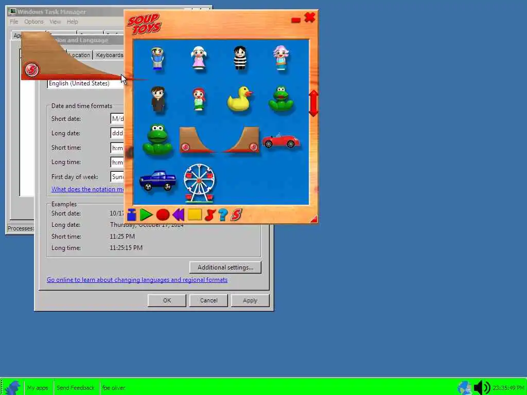Open the Long time format dropdown
Image resolution: width=527 pixels, height=395 pixels.
117,162
